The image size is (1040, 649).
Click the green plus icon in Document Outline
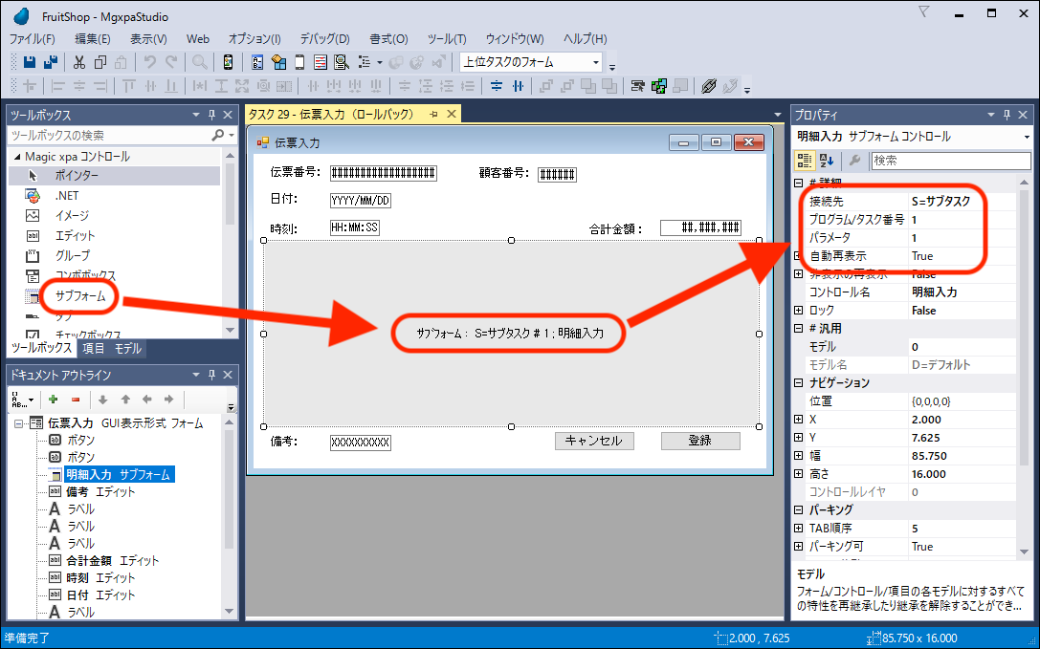click(x=54, y=399)
